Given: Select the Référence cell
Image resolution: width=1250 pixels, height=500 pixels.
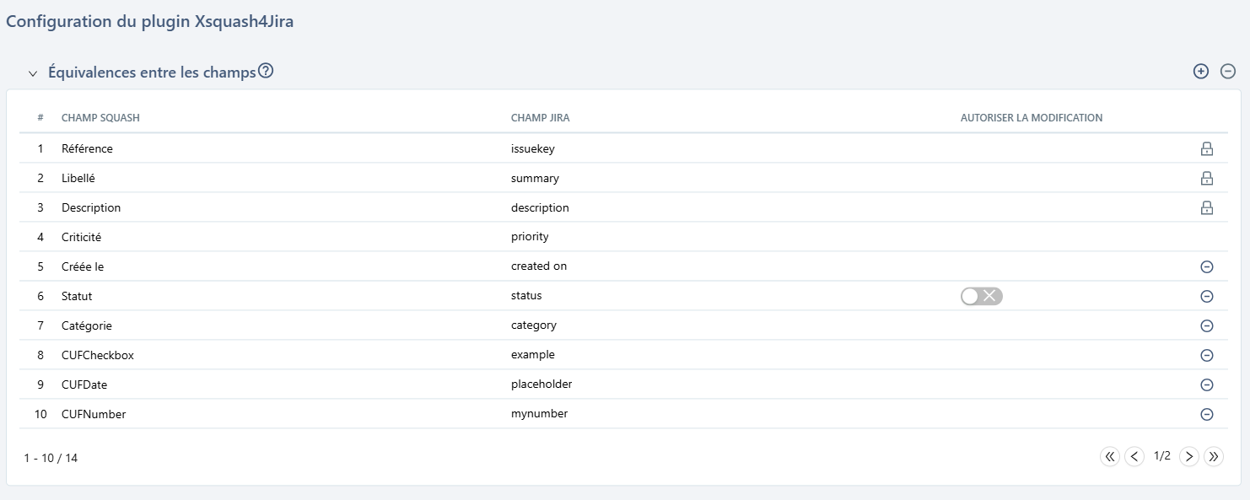Looking at the screenshot, I should pyautogui.click(x=87, y=148).
